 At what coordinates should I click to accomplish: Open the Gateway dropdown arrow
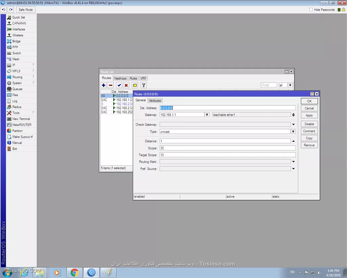207,115
